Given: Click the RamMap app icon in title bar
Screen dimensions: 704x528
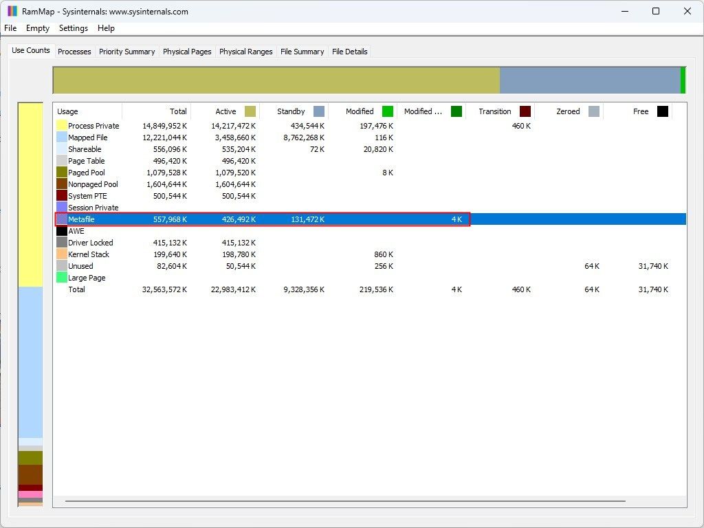Looking at the screenshot, I should (x=12, y=11).
